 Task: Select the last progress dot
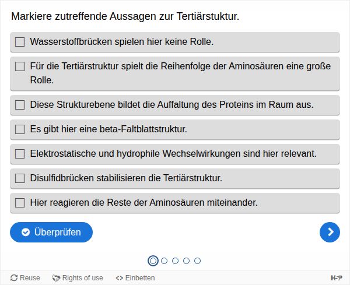tap(197, 261)
